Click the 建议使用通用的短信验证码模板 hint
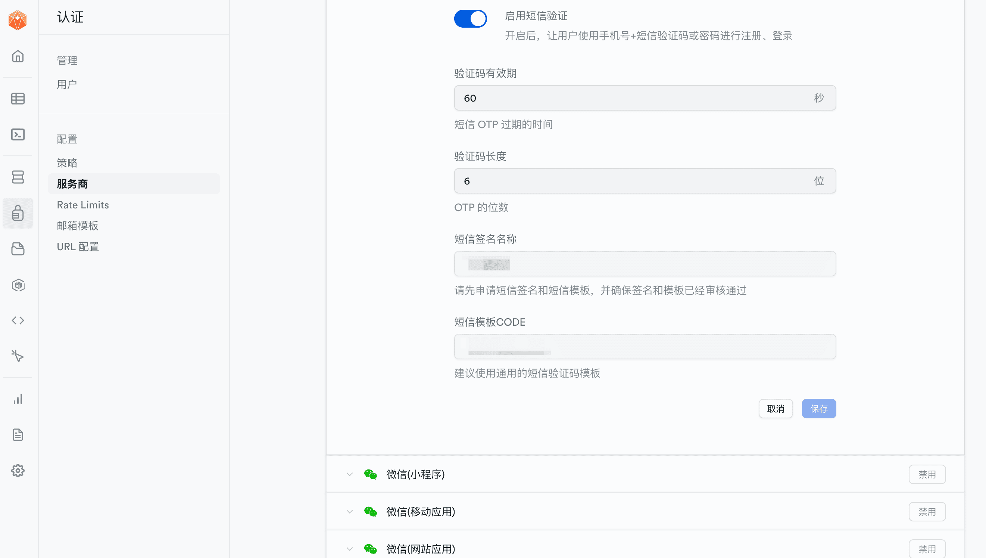 (x=527, y=373)
